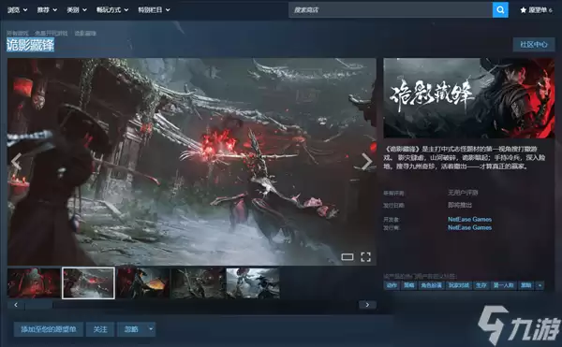The width and height of the screenshot is (562, 347).
Task: Click the blue magnifier search button
Action: point(500,10)
